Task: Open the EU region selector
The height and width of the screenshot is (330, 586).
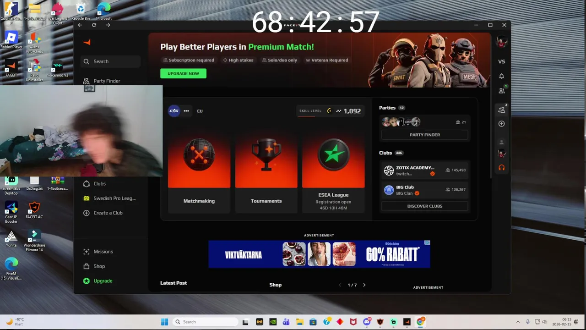Action: (x=200, y=111)
